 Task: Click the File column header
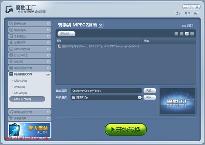(99, 41)
